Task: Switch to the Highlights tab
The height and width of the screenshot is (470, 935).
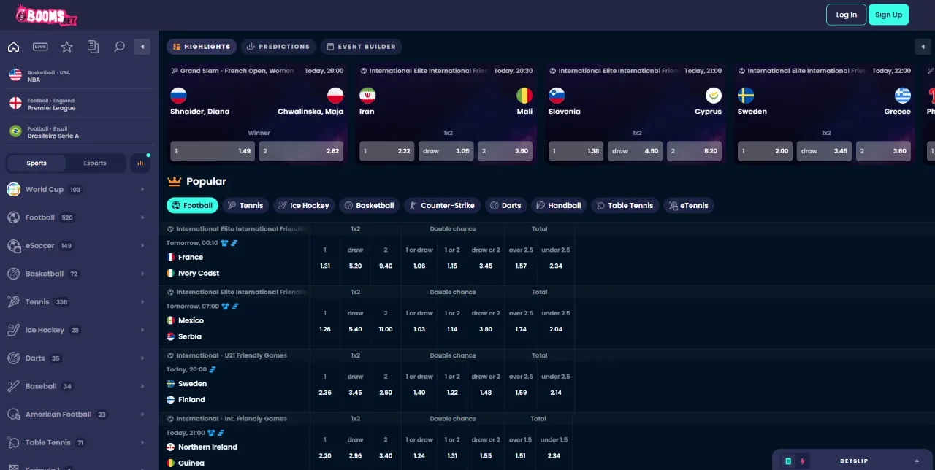Action: point(202,47)
